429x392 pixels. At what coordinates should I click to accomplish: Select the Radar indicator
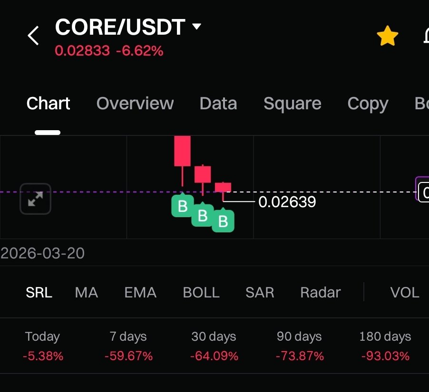point(321,292)
